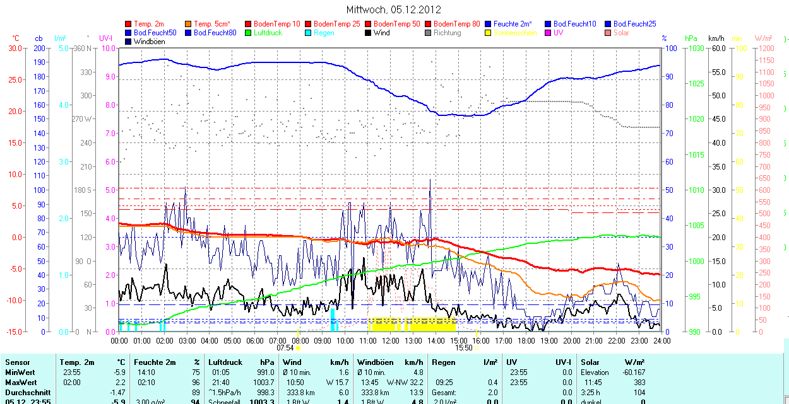Select the BodenTemp 10 legend label
This screenshot has height=404, width=789.
[x=276, y=24]
